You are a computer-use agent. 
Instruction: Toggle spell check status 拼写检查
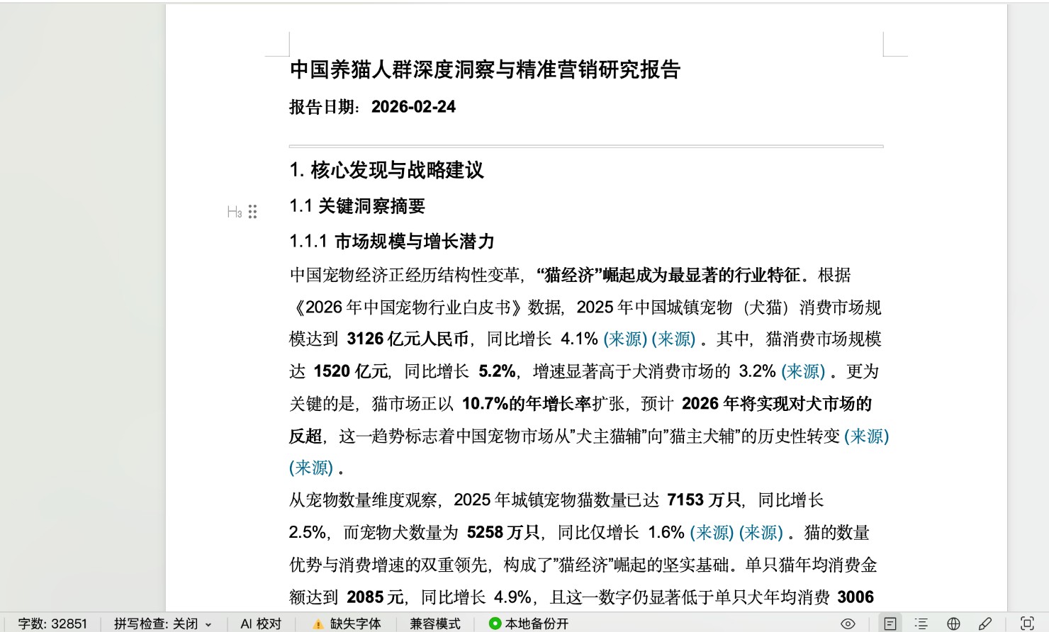(x=156, y=624)
